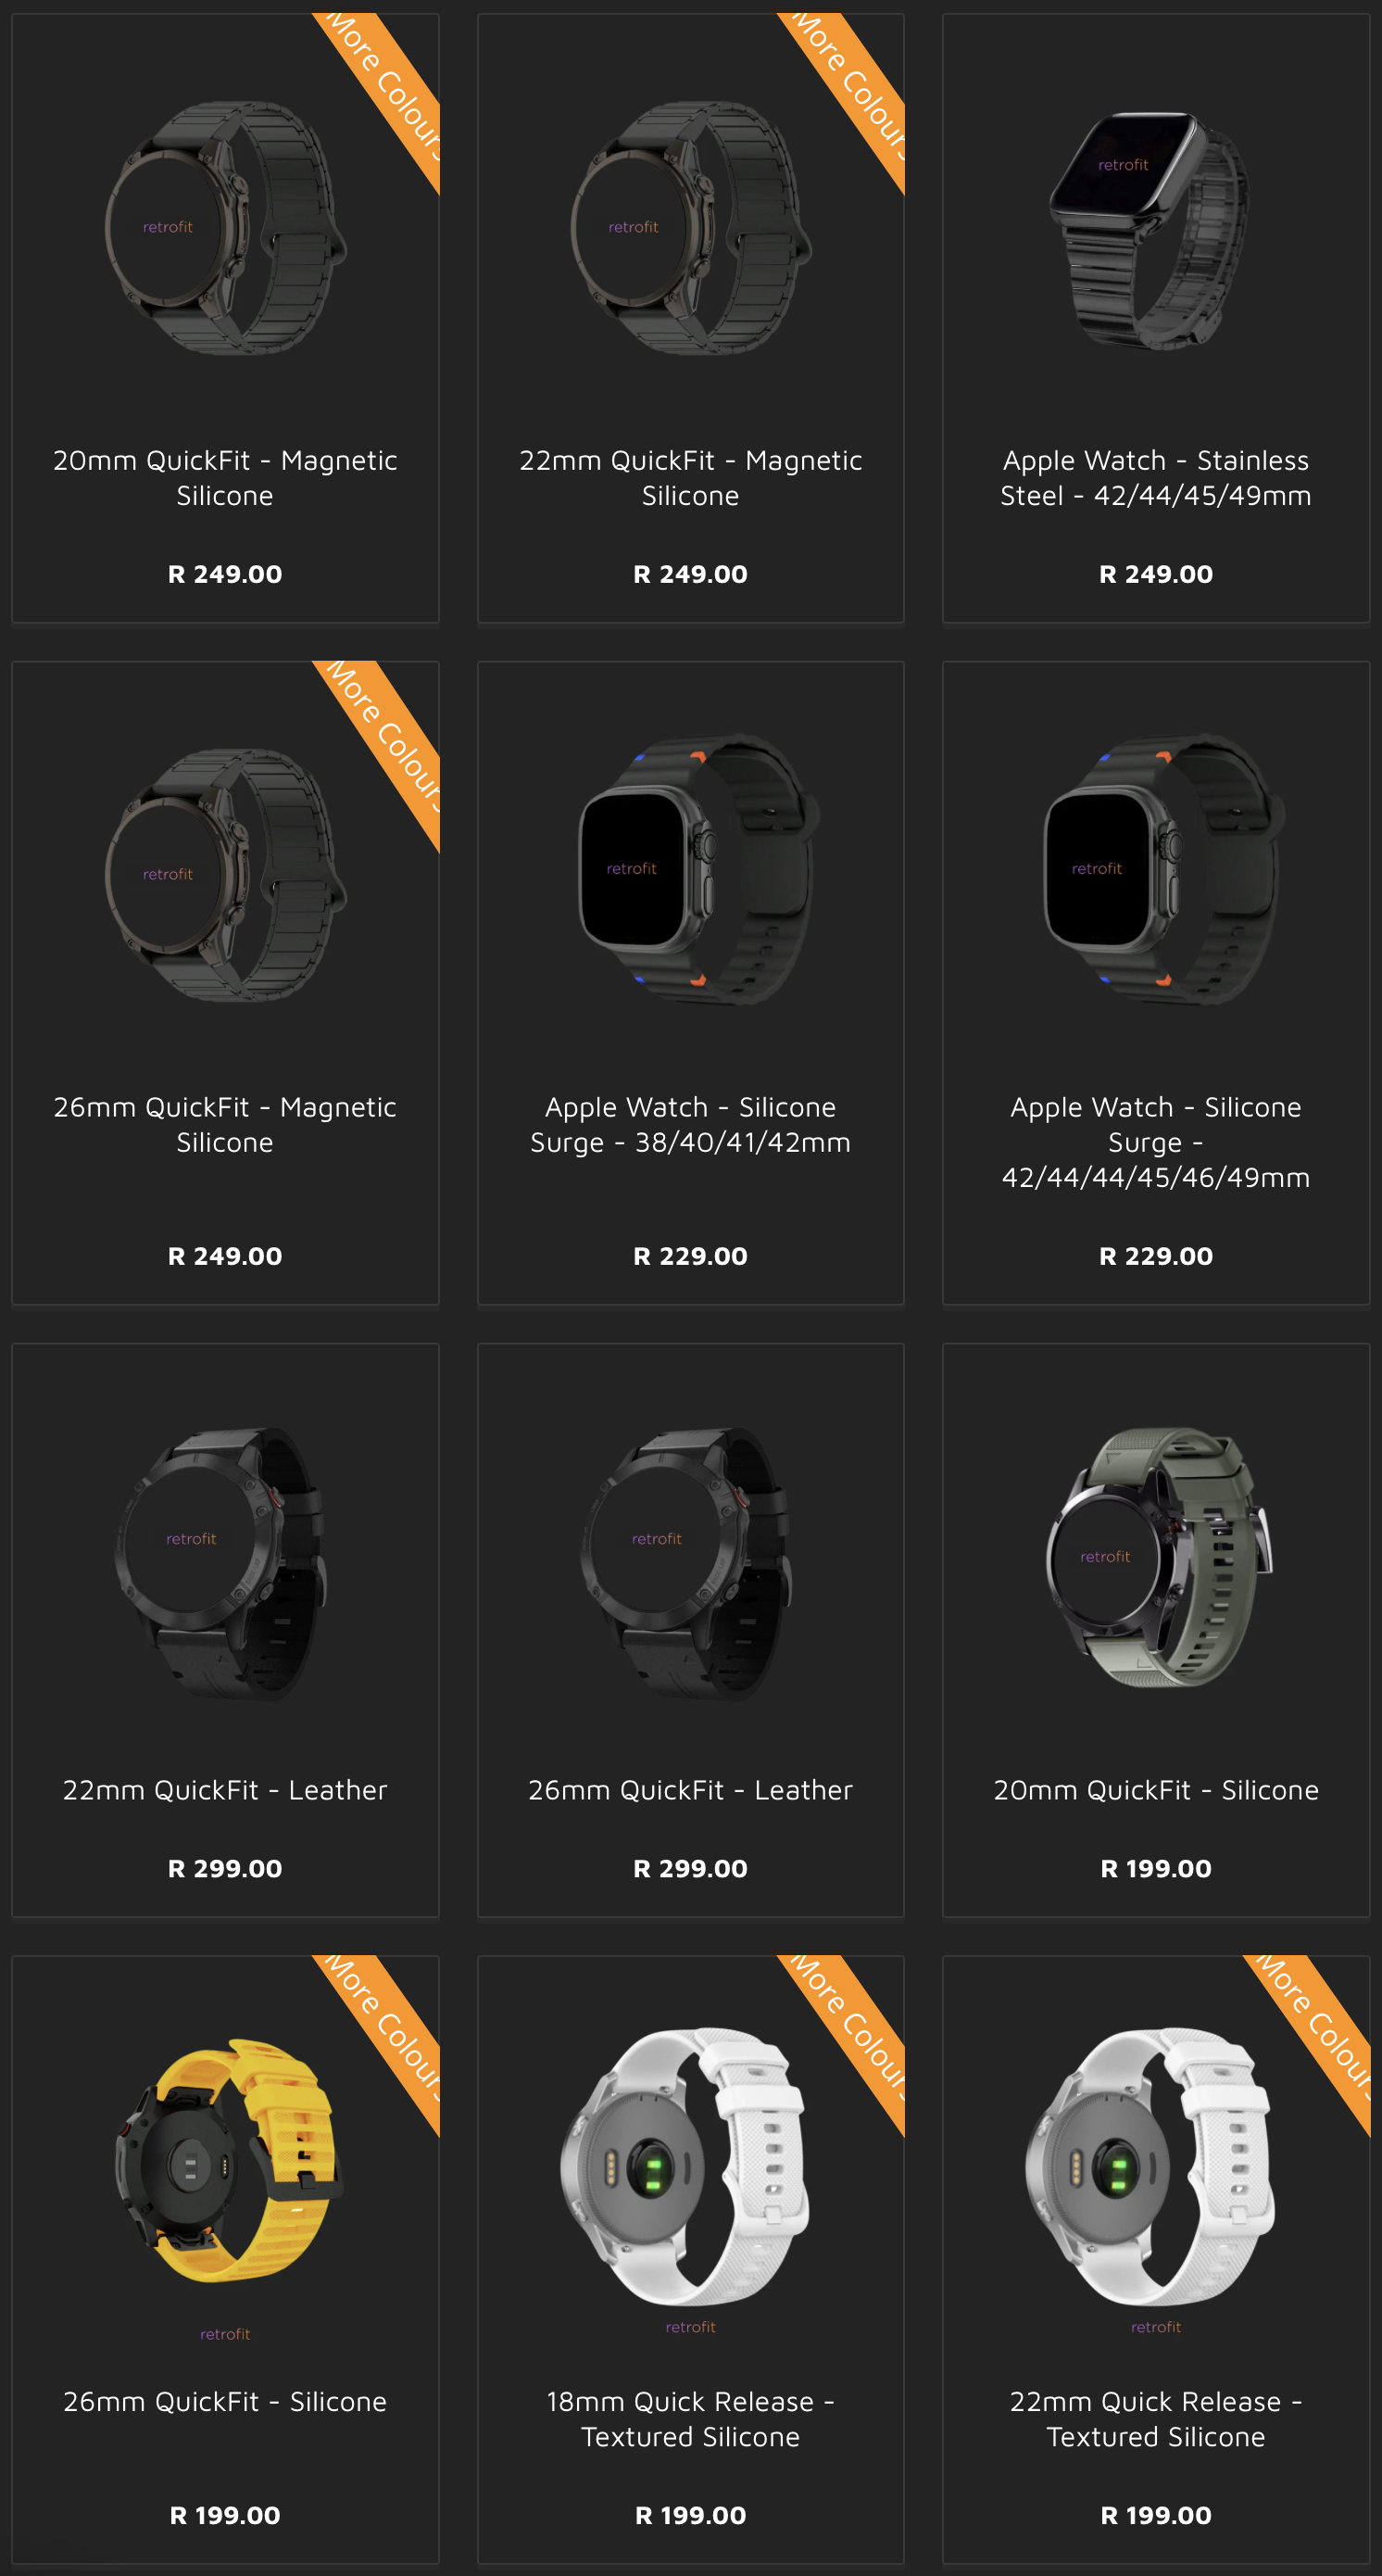Viewport: 1382px width, 2576px height.
Task: Click the green 20mm QuickFit Silicone watch image
Action: point(1159,1556)
